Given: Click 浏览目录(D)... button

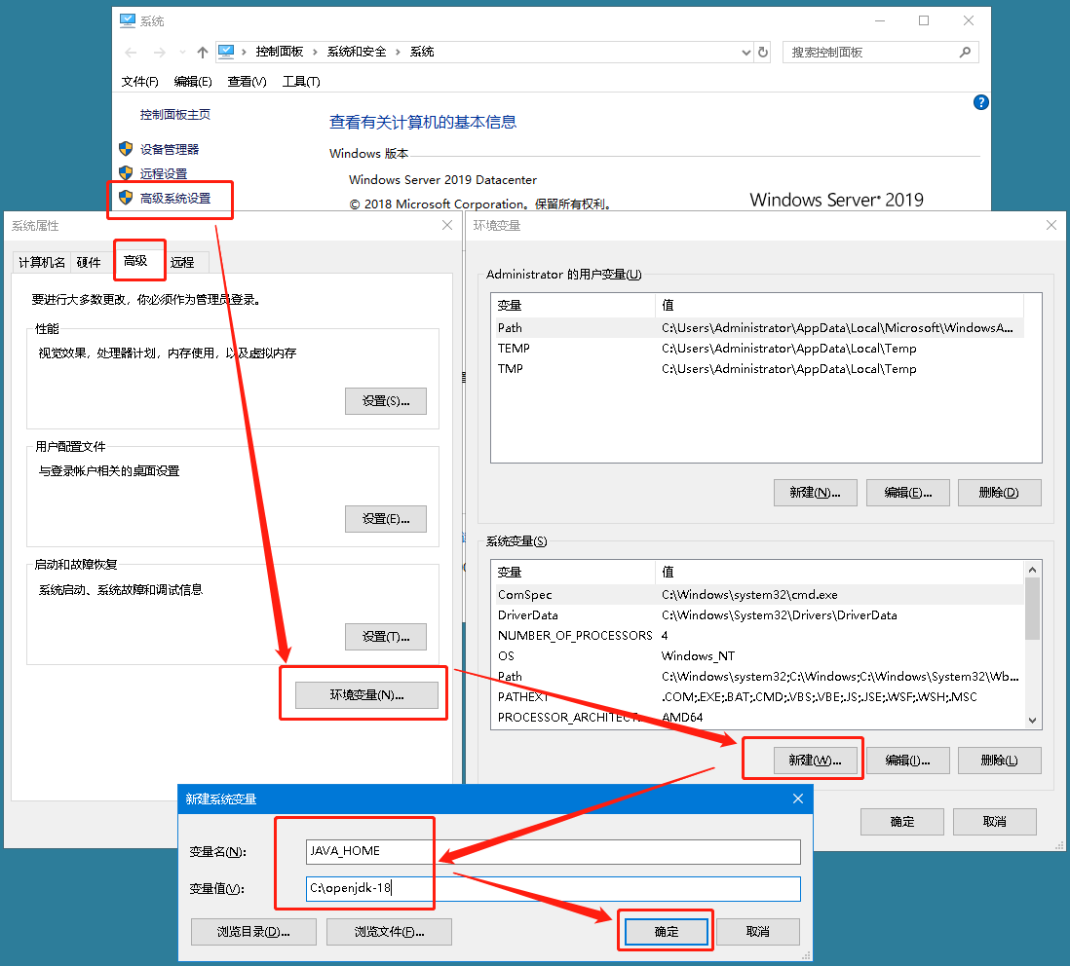Looking at the screenshot, I should (253, 932).
